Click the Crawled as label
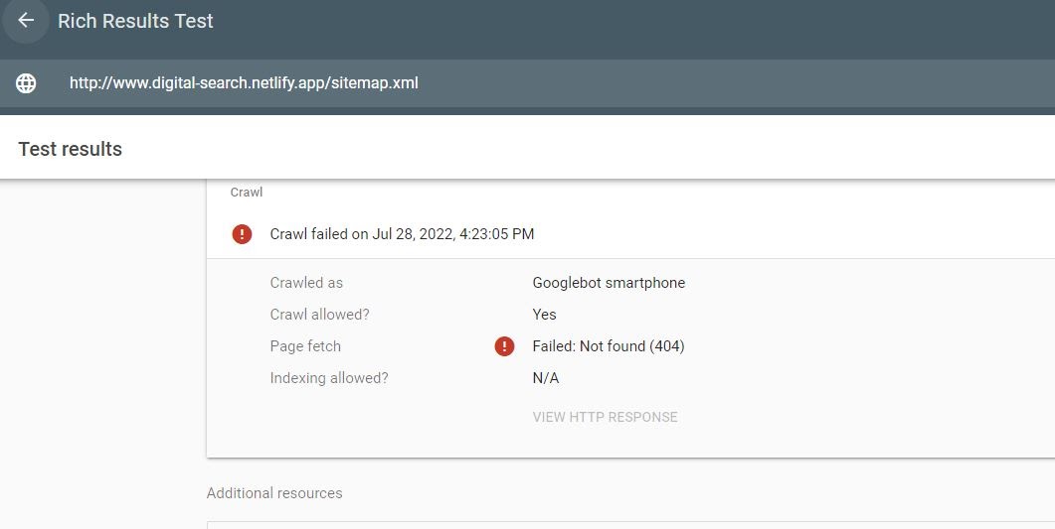This screenshot has width=1055, height=529. 306,283
